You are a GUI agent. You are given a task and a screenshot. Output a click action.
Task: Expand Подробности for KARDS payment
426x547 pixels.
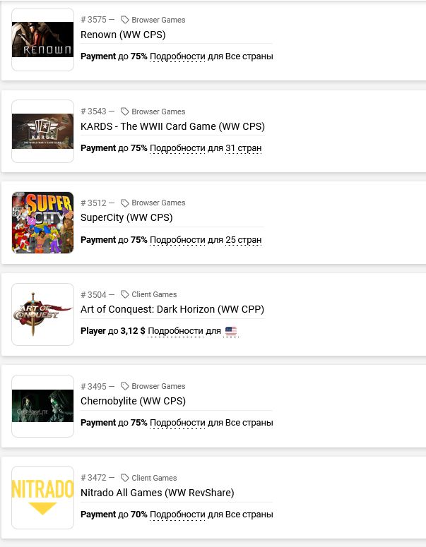177,148
